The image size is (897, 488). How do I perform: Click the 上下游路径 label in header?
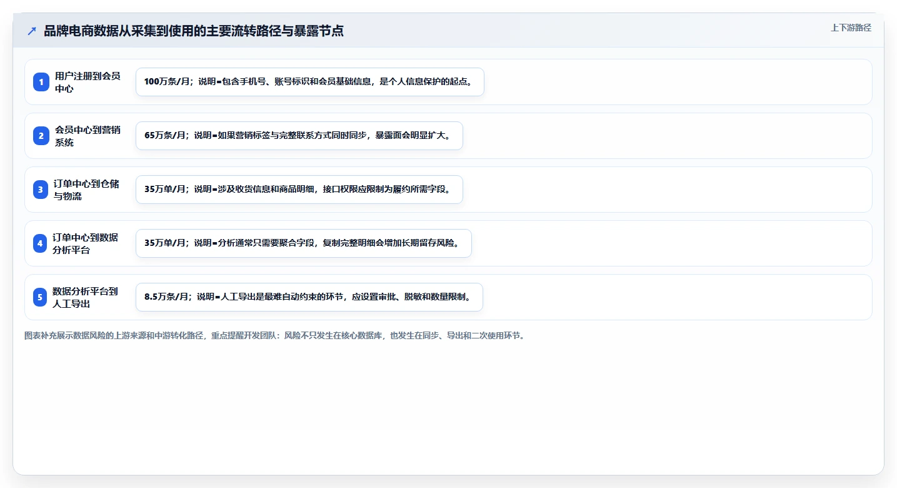click(851, 28)
